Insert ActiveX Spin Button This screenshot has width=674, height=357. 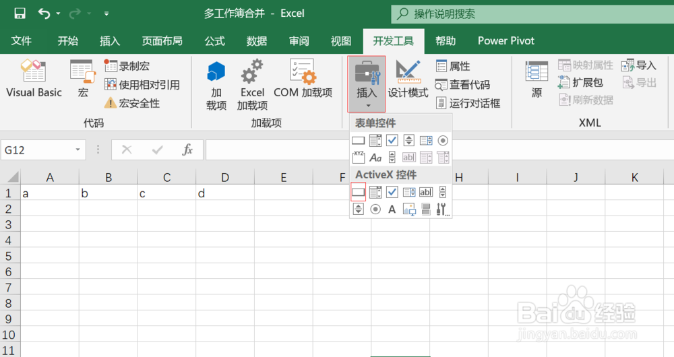(358, 209)
